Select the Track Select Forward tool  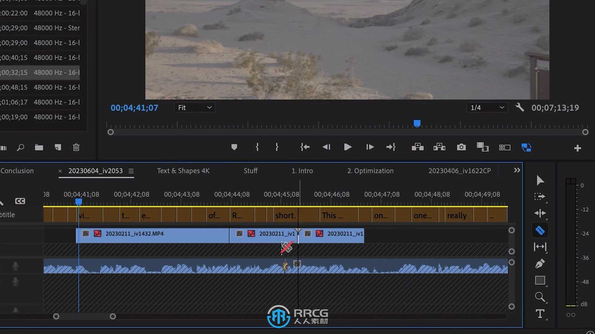[x=540, y=196]
